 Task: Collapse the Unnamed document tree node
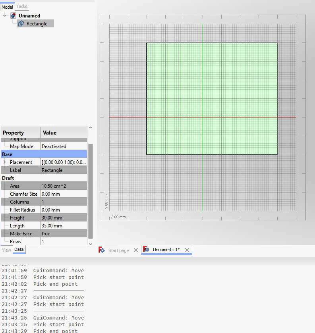(4, 16)
